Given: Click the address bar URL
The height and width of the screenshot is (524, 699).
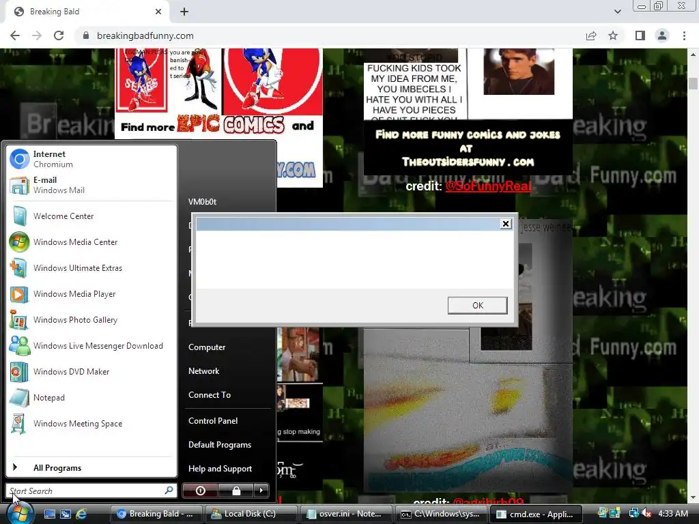Looking at the screenshot, I should [x=145, y=35].
